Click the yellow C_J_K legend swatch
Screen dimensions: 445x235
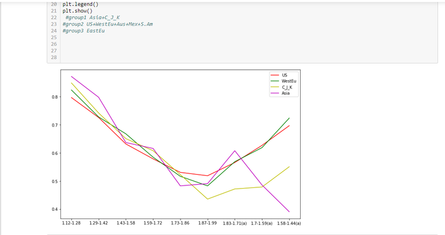275,87
